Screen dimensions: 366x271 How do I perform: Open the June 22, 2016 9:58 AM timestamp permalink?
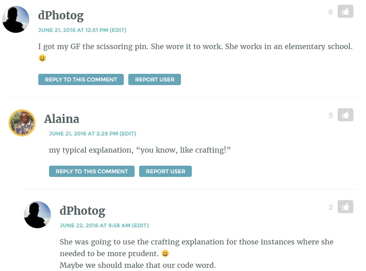tap(95, 225)
